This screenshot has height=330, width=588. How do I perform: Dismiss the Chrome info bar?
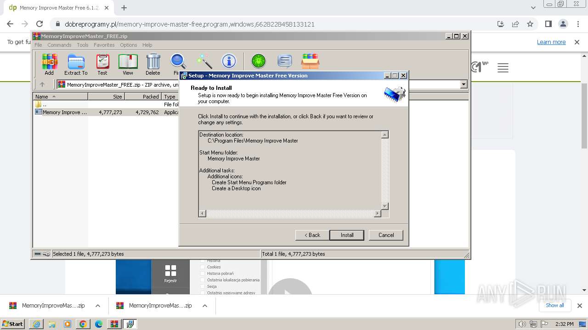coord(577,42)
